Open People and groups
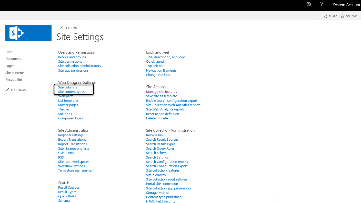Viewport: 361px width, 203px height. [x=72, y=57]
